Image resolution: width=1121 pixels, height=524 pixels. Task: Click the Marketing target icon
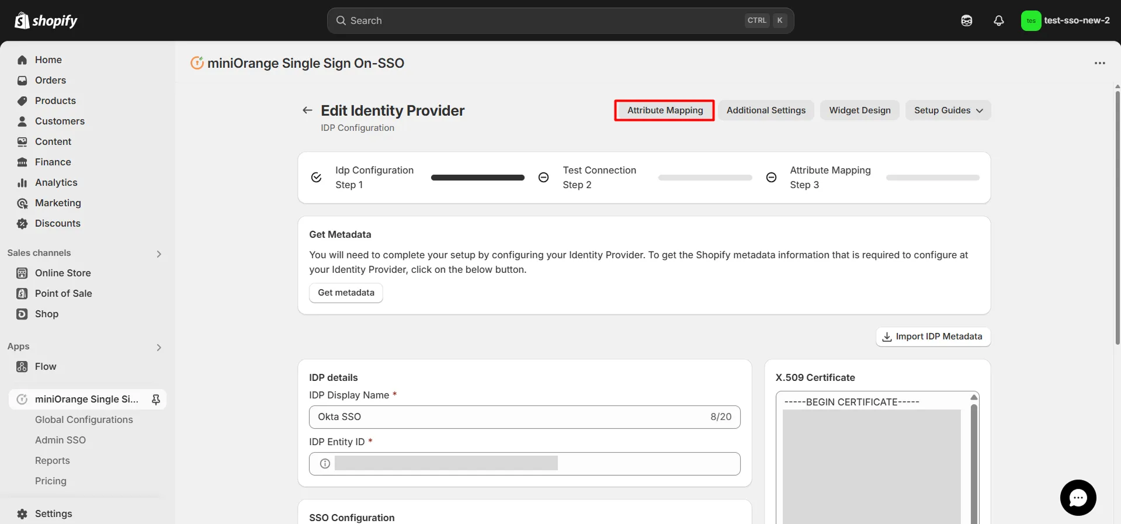coord(22,203)
